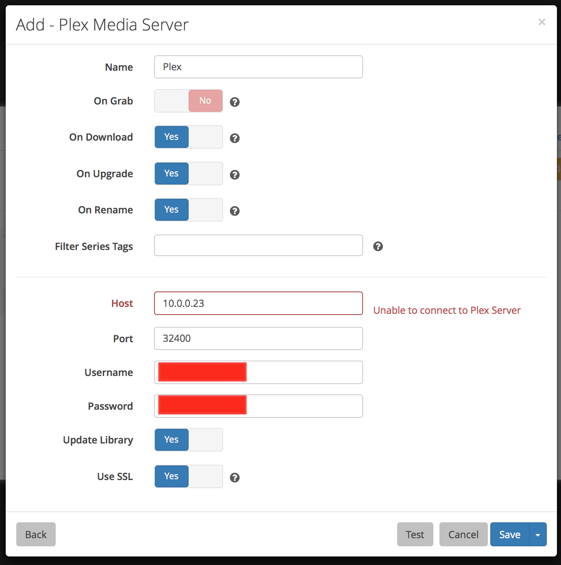Viewport: 561px width, 565px height.
Task: Expand the Save button dropdown arrow
Action: (x=538, y=535)
